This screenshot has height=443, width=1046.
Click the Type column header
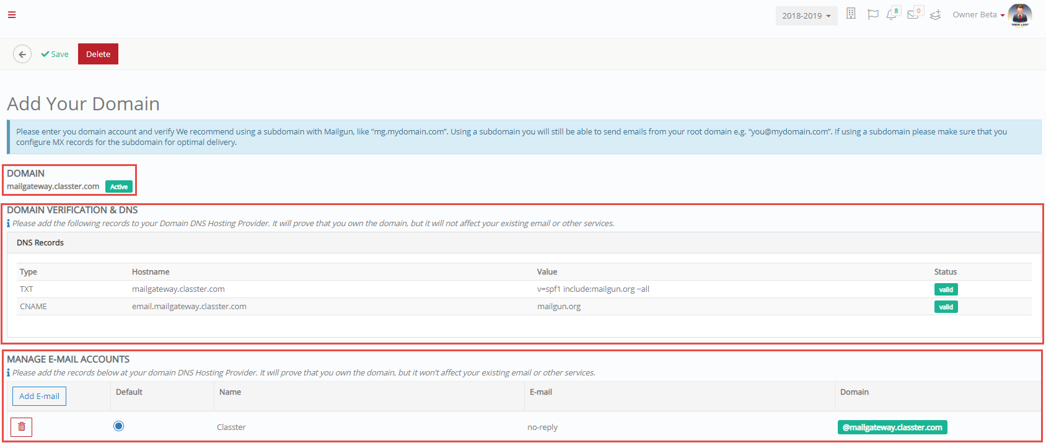29,272
